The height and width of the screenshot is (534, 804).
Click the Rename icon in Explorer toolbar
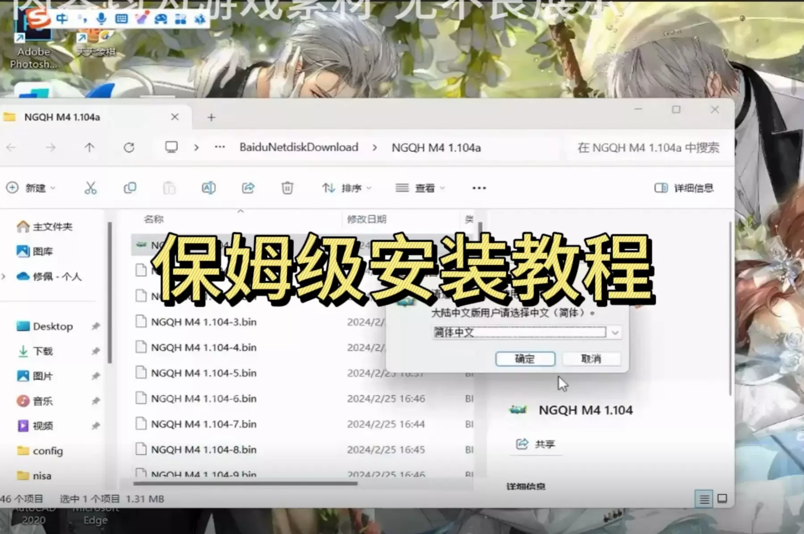click(x=209, y=188)
